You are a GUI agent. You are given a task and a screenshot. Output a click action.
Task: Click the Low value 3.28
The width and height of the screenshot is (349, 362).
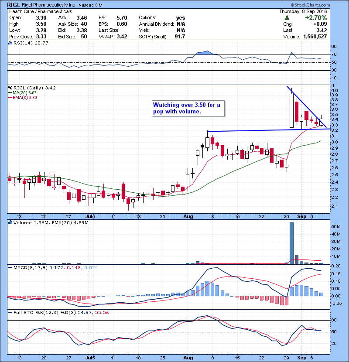click(x=41, y=30)
